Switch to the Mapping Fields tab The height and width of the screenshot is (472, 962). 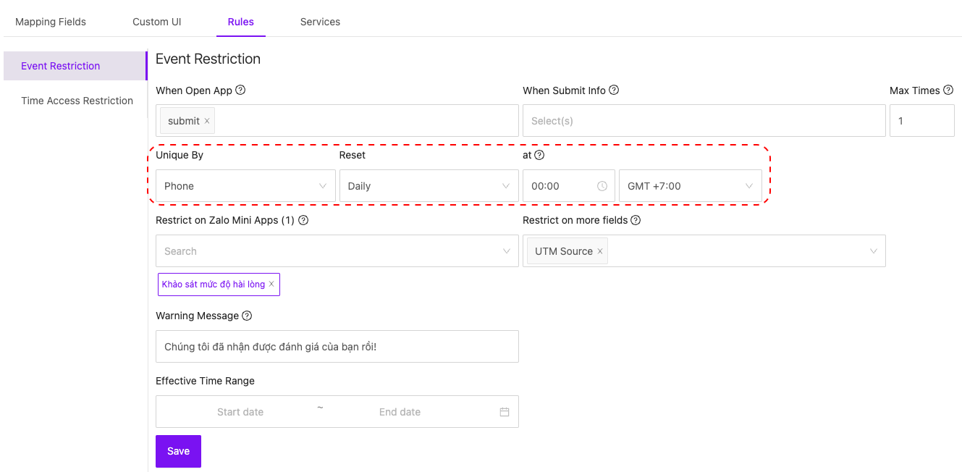(51, 22)
